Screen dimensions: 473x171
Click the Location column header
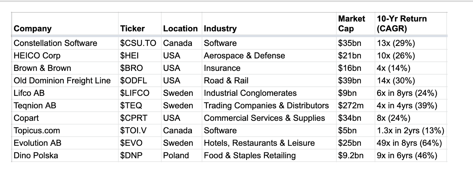click(180, 29)
